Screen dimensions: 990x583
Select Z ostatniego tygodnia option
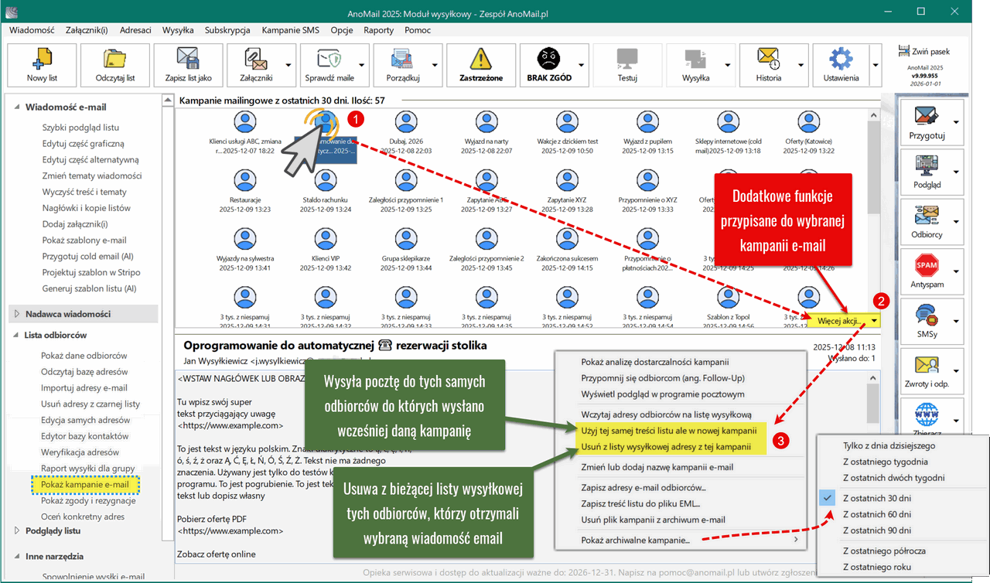coord(887,462)
